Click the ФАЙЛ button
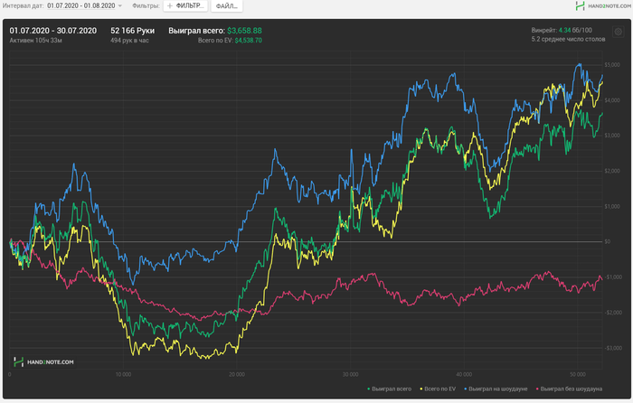This screenshot has height=403, width=633. point(226,6)
